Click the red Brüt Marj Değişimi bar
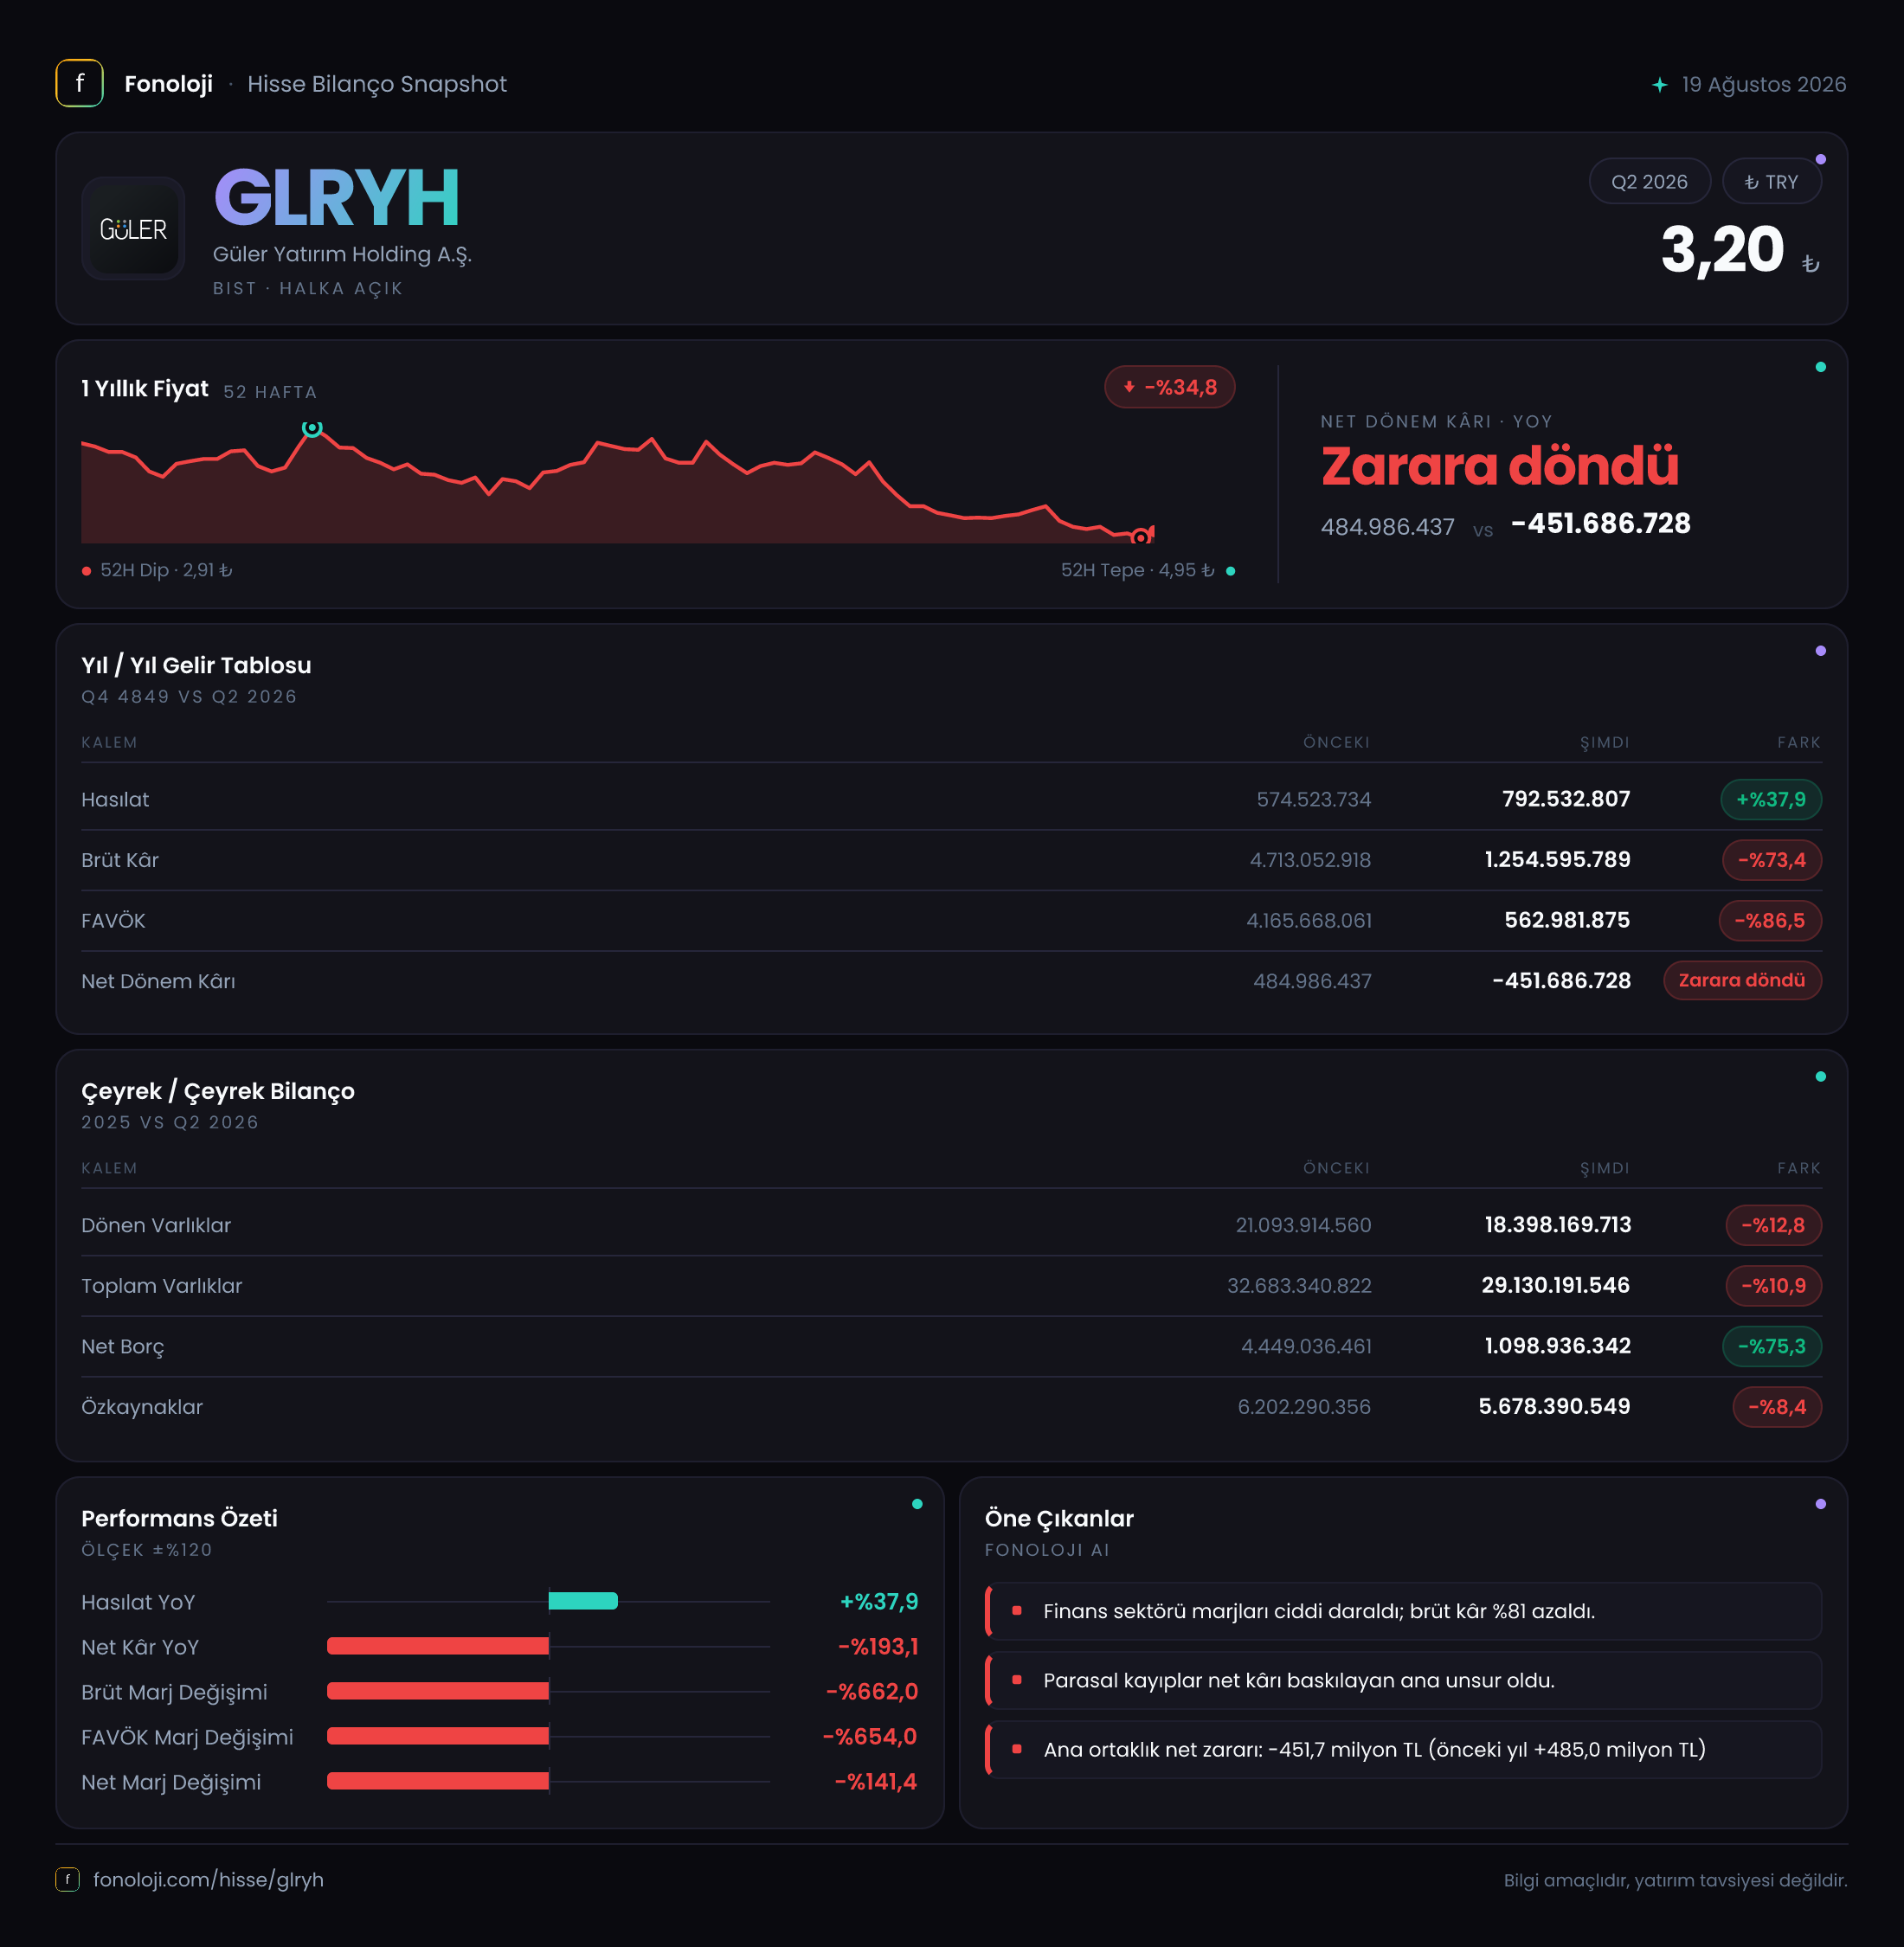Viewport: 1904px width, 1947px height. (x=438, y=1691)
